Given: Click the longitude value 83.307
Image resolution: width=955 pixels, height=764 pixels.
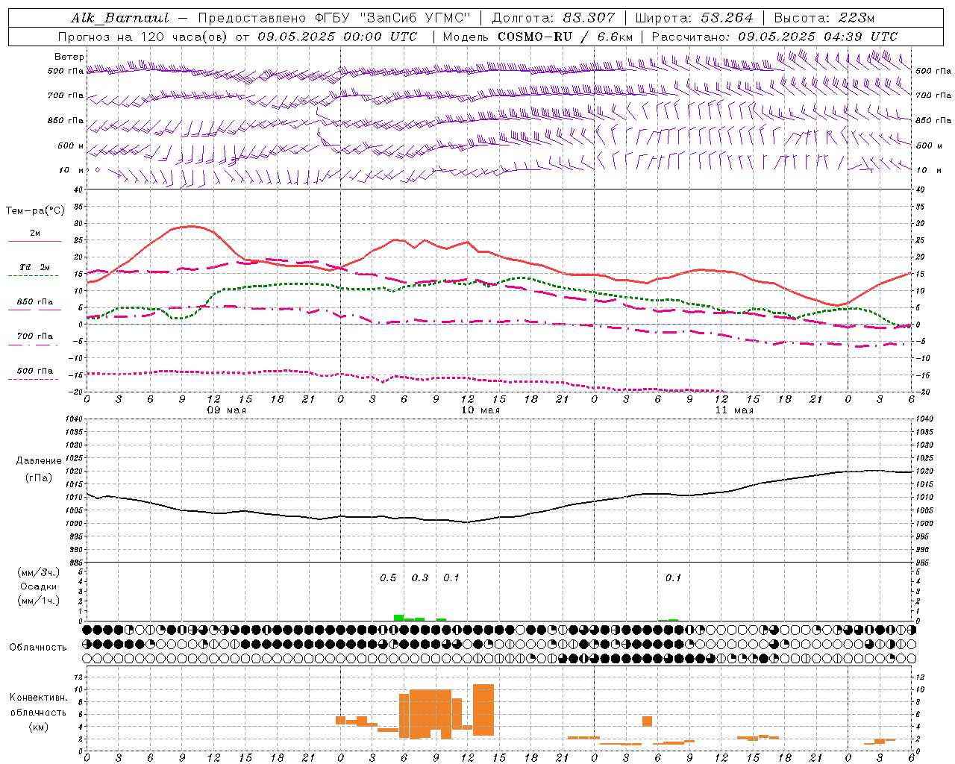Looking at the screenshot, I should point(589,18).
